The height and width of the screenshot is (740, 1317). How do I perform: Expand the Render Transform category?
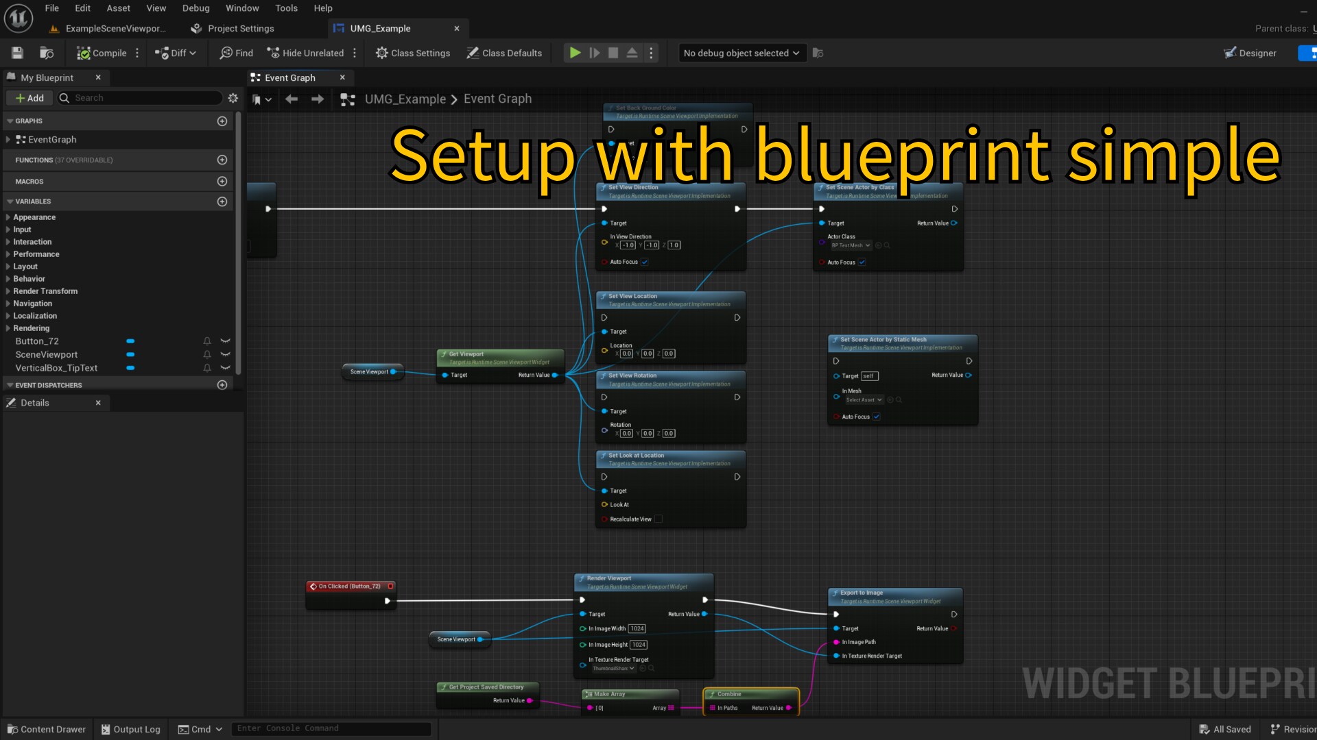[x=8, y=291]
